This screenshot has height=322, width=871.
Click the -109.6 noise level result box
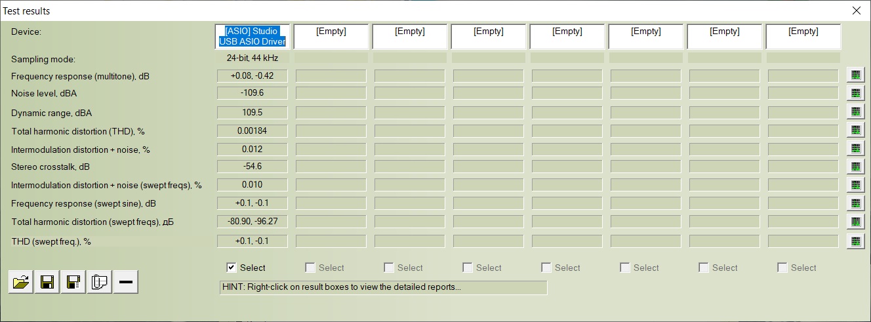253,93
